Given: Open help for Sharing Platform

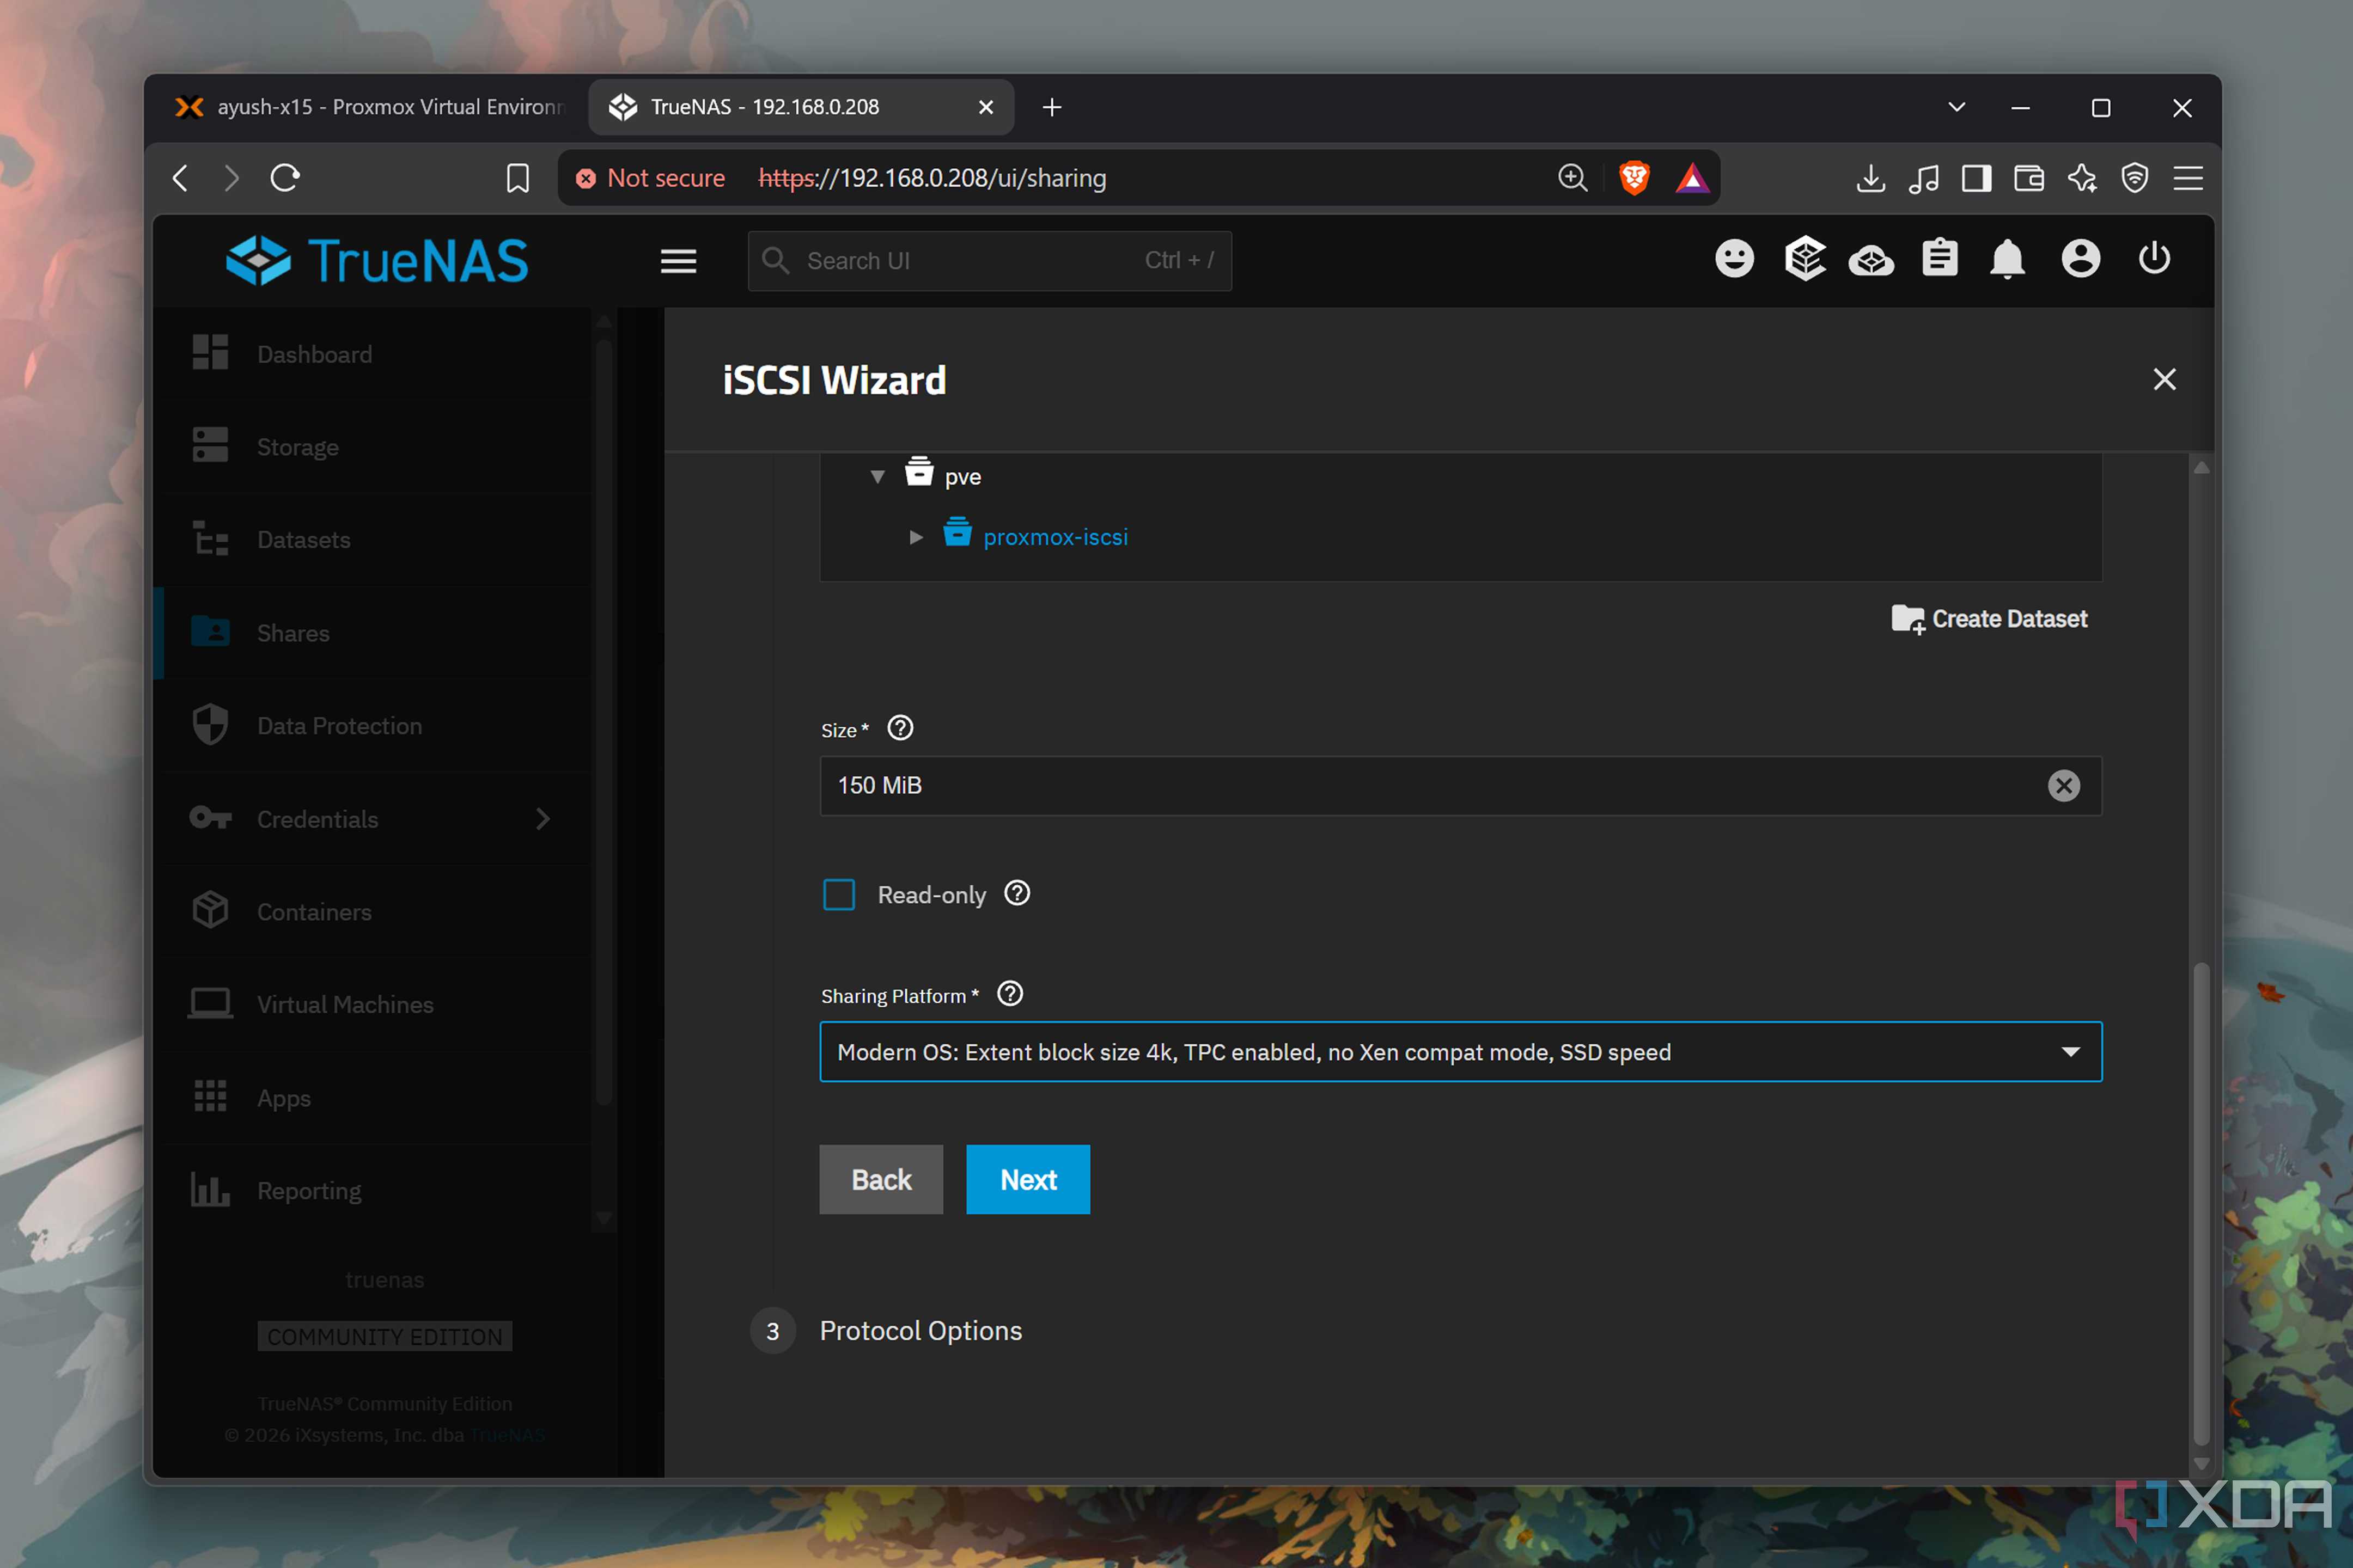Looking at the screenshot, I should click(1010, 994).
